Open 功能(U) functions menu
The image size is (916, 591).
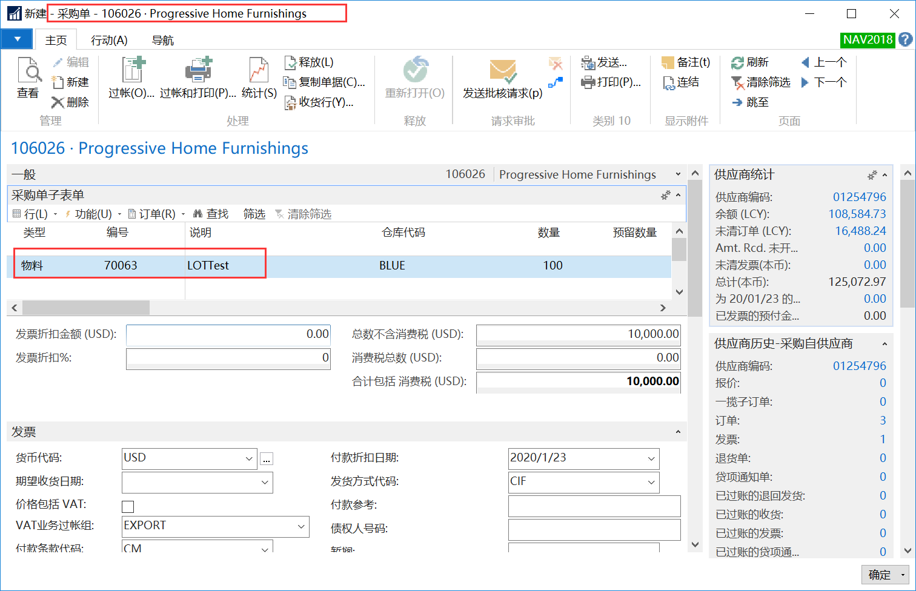coord(93,214)
